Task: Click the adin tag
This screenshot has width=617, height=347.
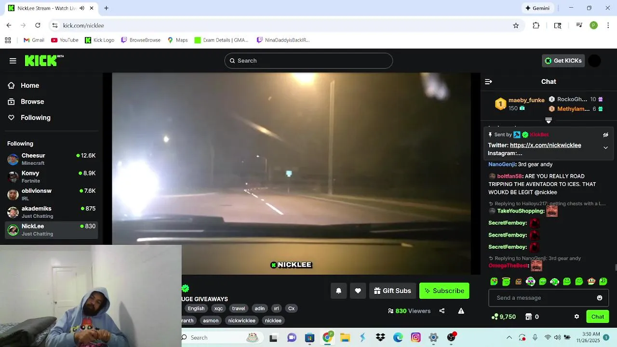Action: (260, 308)
